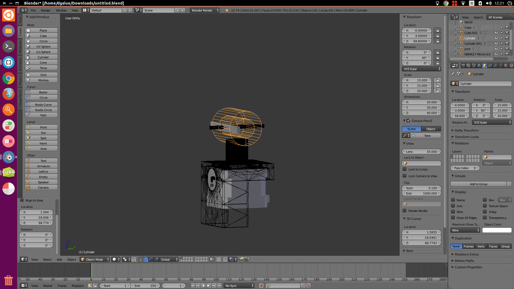This screenshot has width=514, height=289.
Task: Select the rotate manipulator arc icon
Action: click(151, 259)
